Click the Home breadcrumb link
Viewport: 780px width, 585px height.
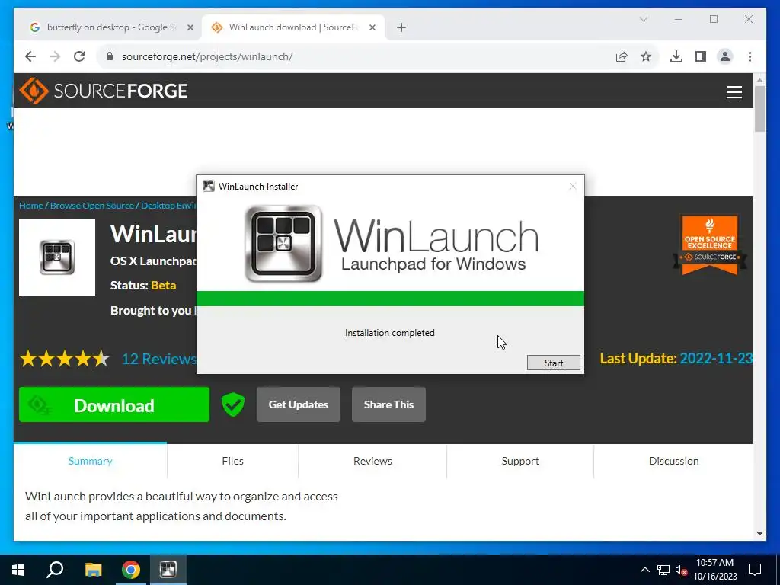pyautogui.click(x=30, y=206)
